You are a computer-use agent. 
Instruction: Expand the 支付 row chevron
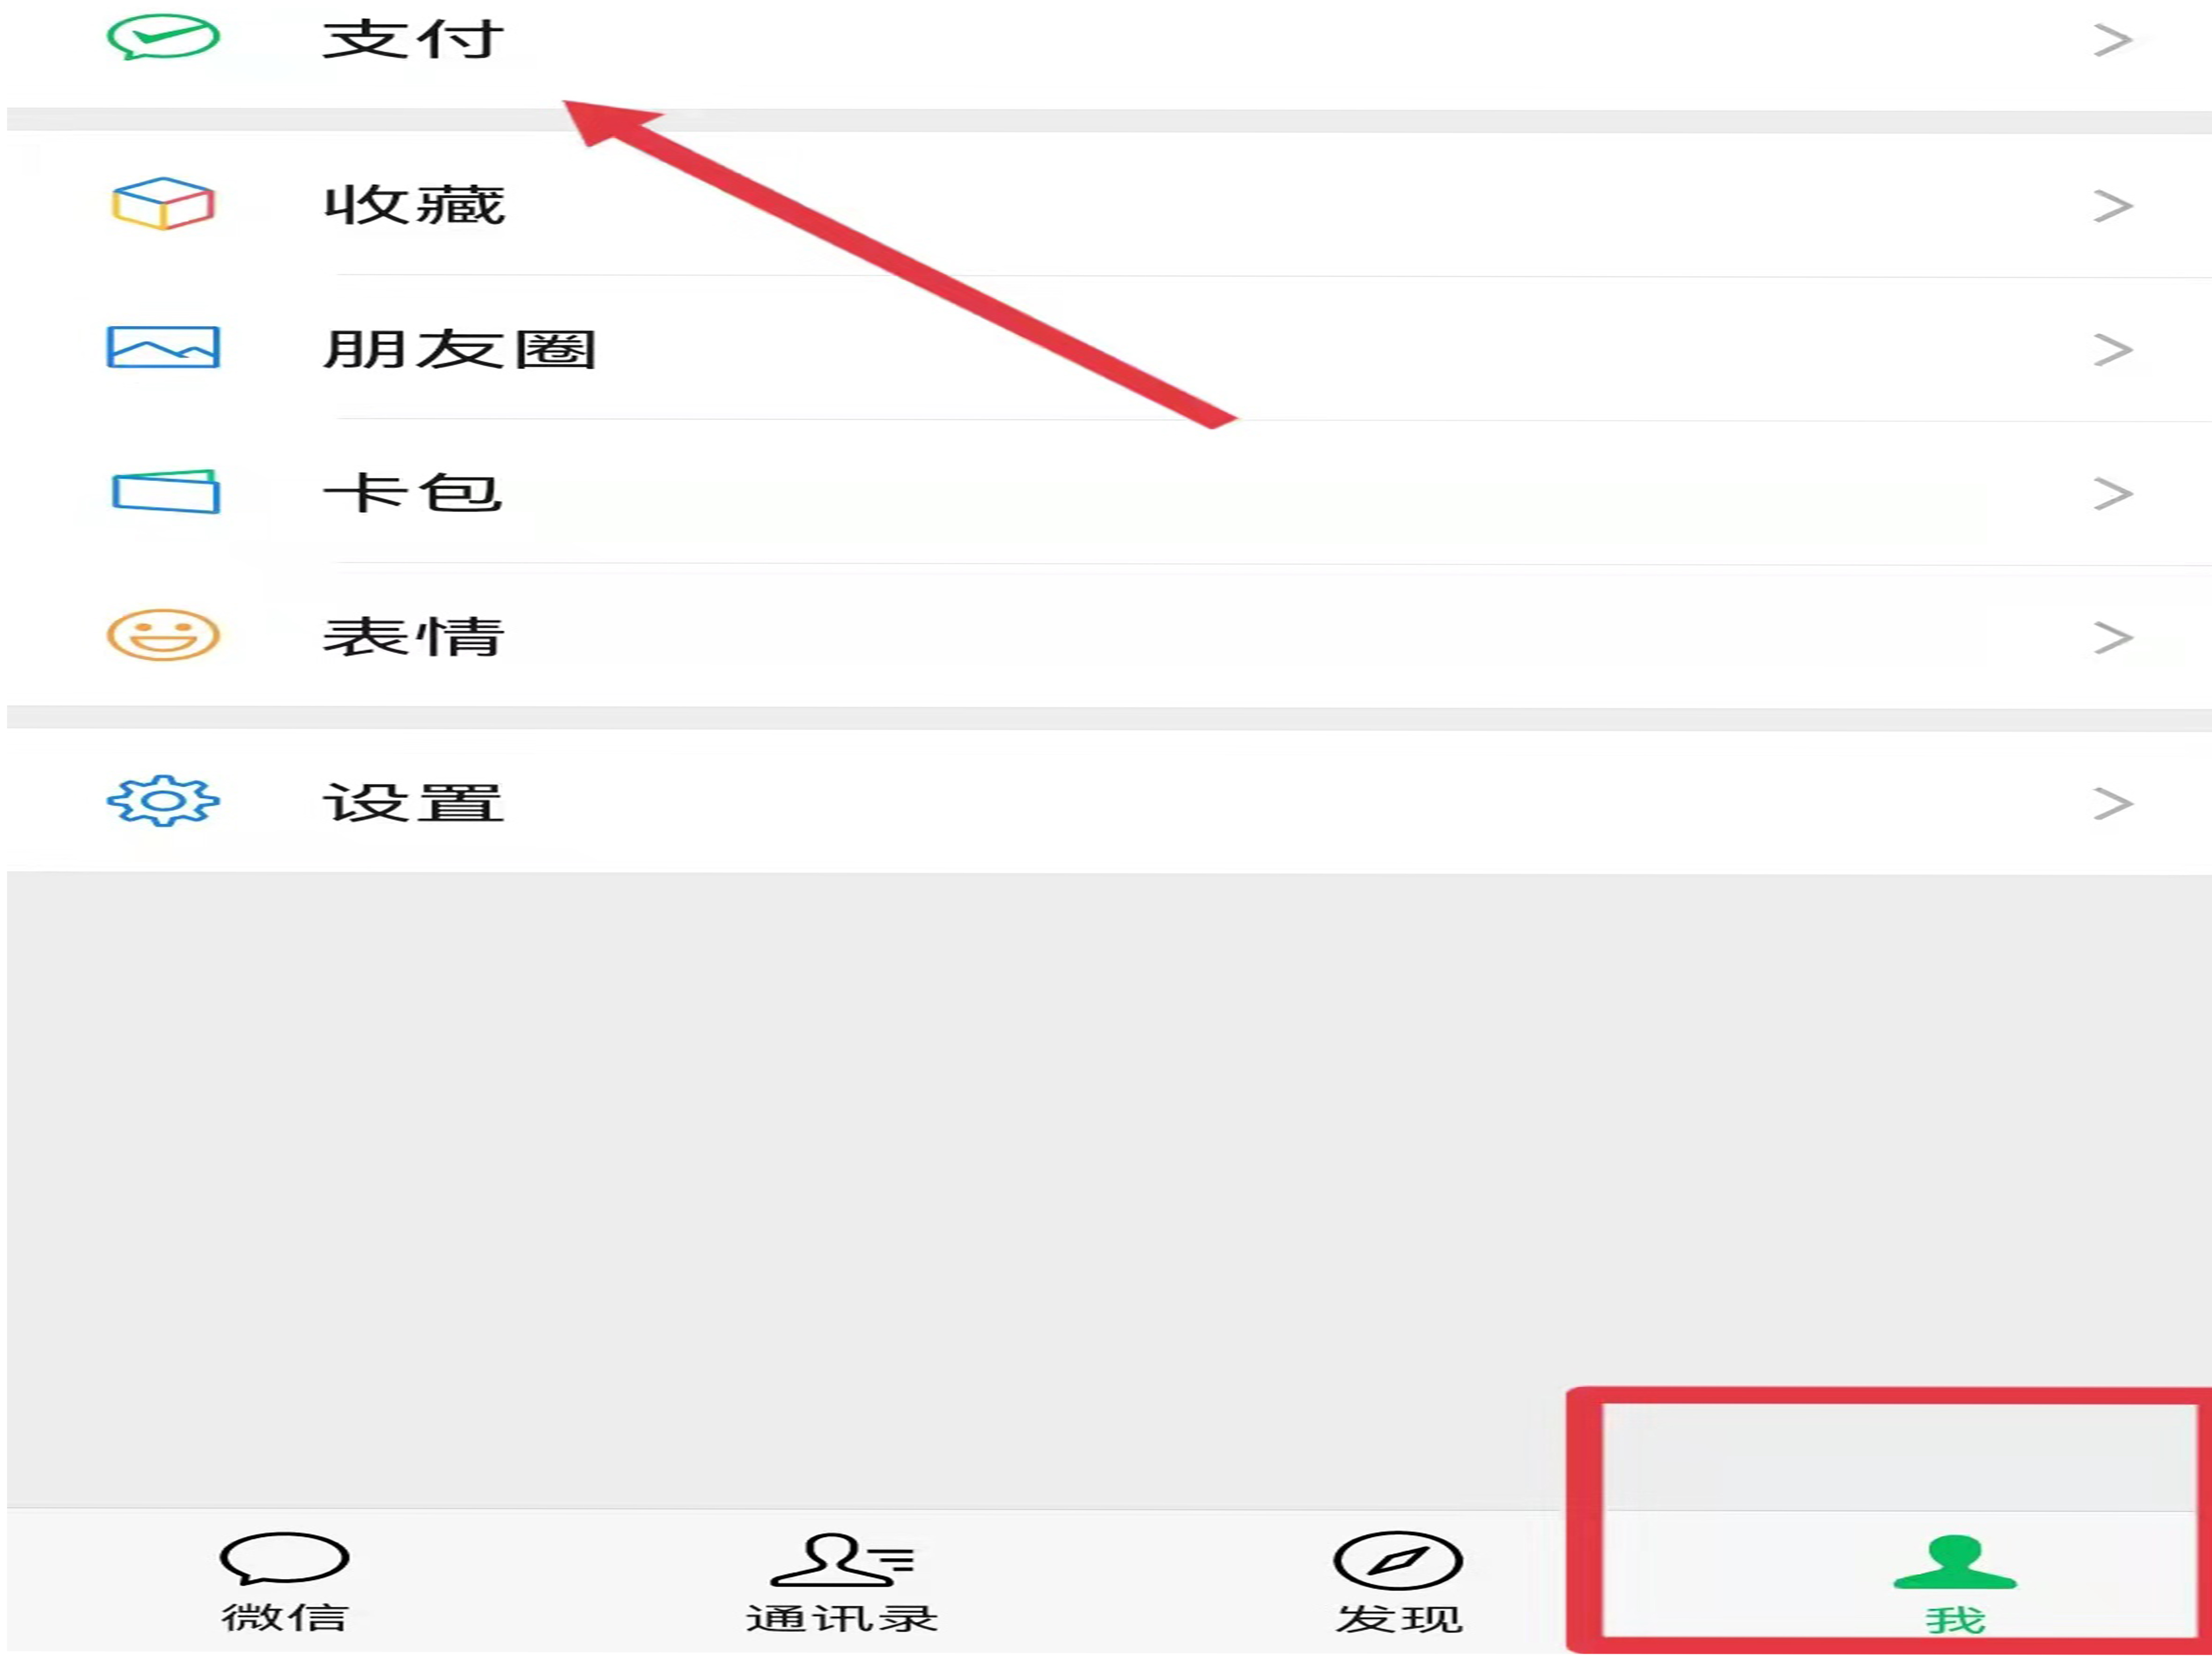[x=2113, y=40]
